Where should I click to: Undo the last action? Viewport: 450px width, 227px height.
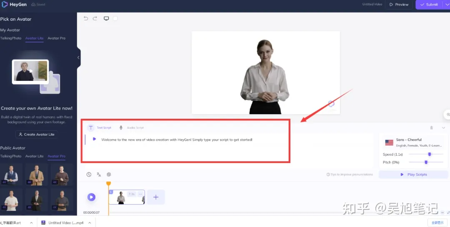coord(86,18)
